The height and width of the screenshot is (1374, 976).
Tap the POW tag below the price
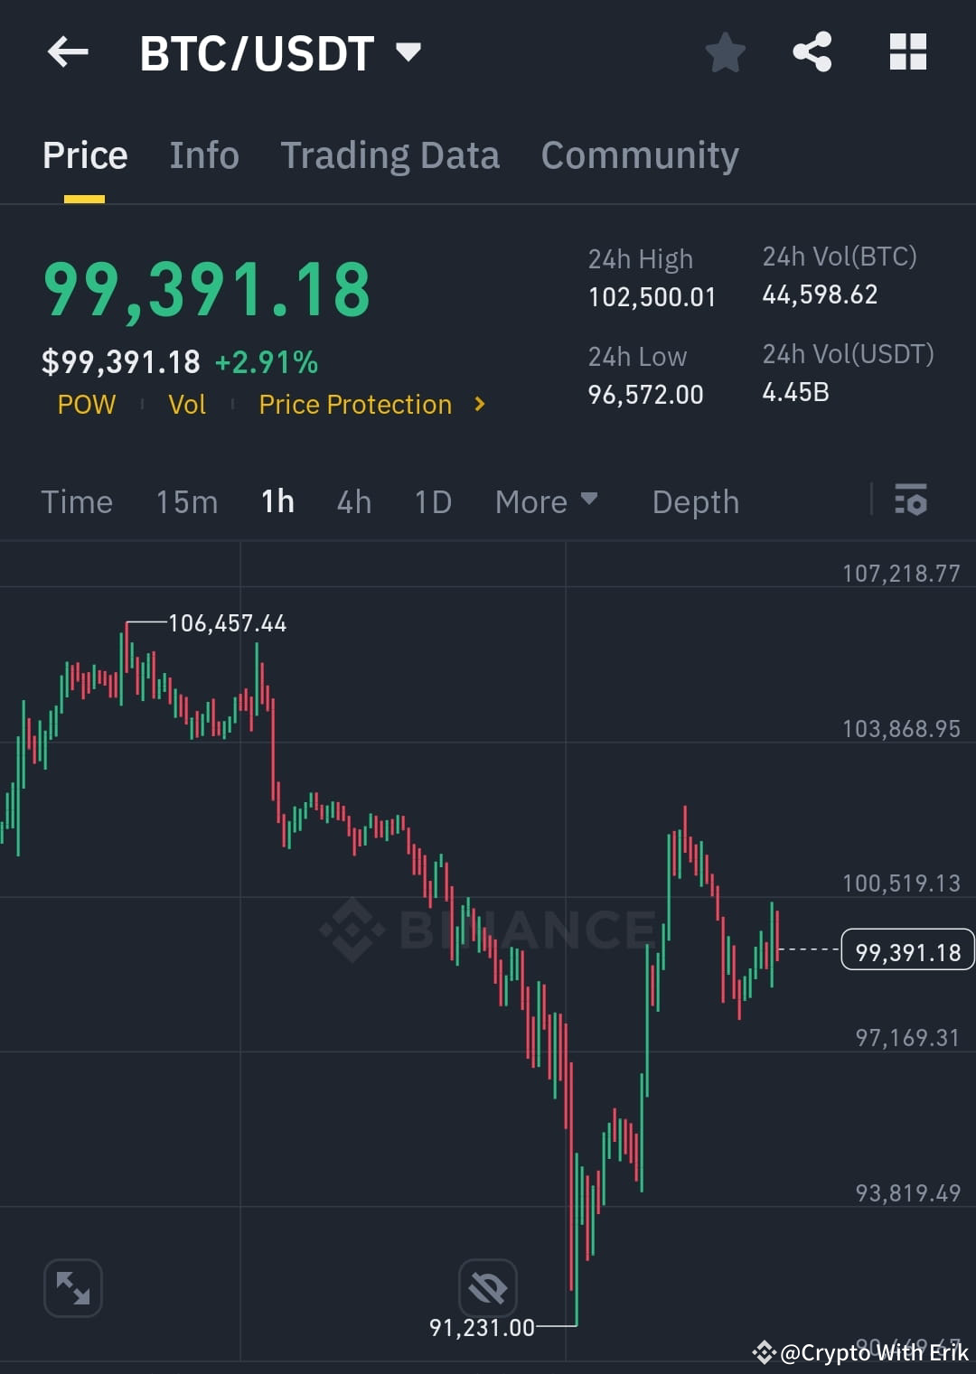pyautogui.click(x=86, y=405)
